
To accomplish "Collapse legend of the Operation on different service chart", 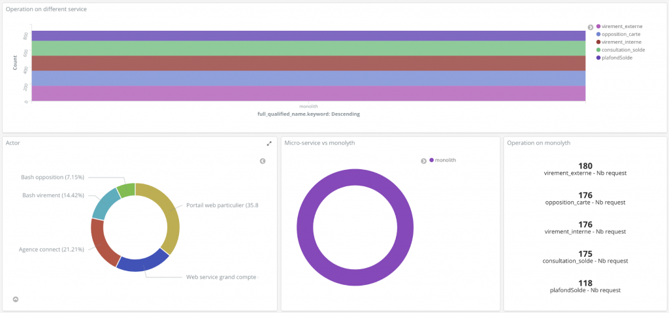I will [x=591, y=27].
